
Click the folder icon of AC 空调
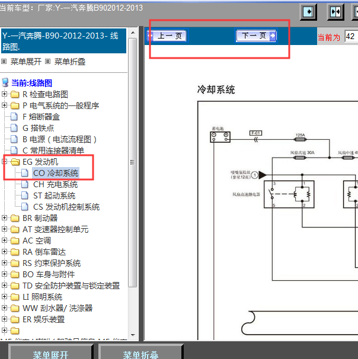15,241
